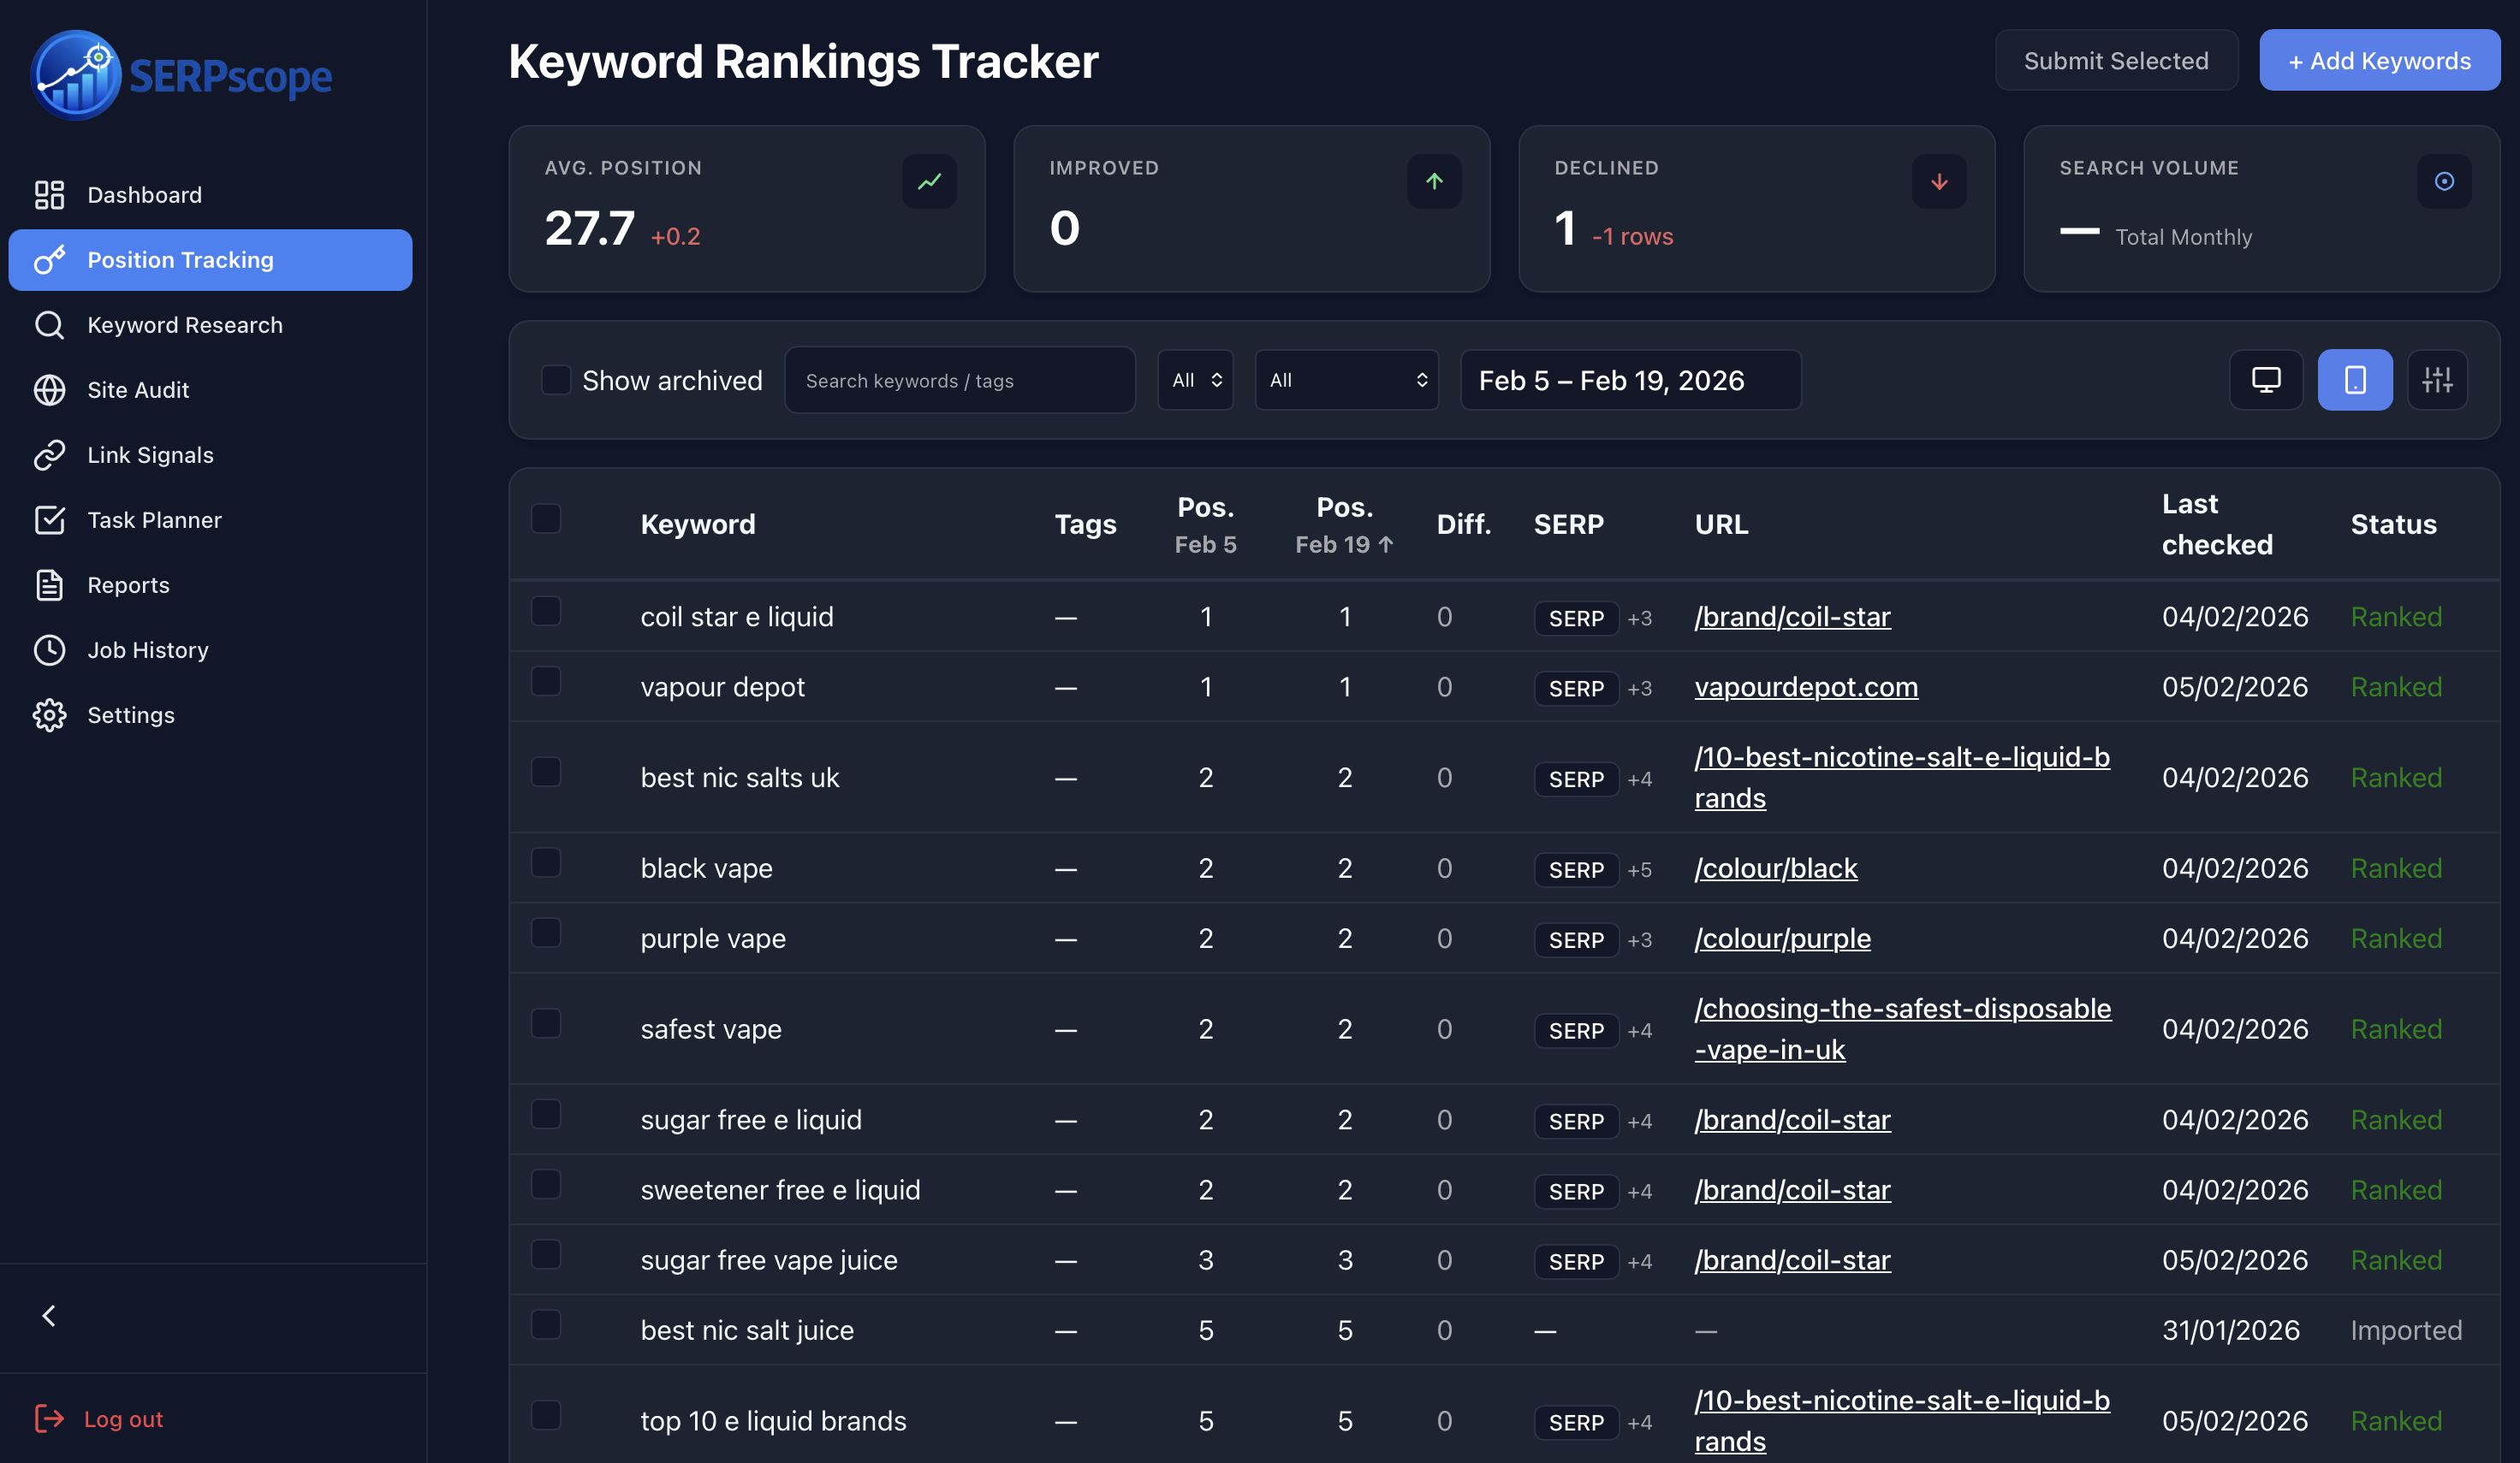The image size is (2520, 1463).
Task: Open Site Audit section
Action: click(137, 390)
